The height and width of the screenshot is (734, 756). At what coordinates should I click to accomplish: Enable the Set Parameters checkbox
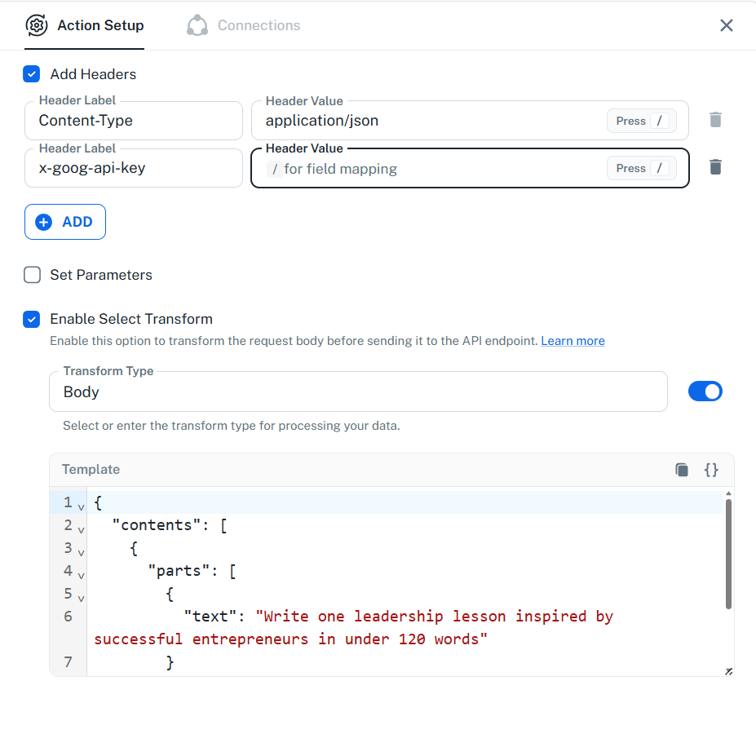click(33, 275)
